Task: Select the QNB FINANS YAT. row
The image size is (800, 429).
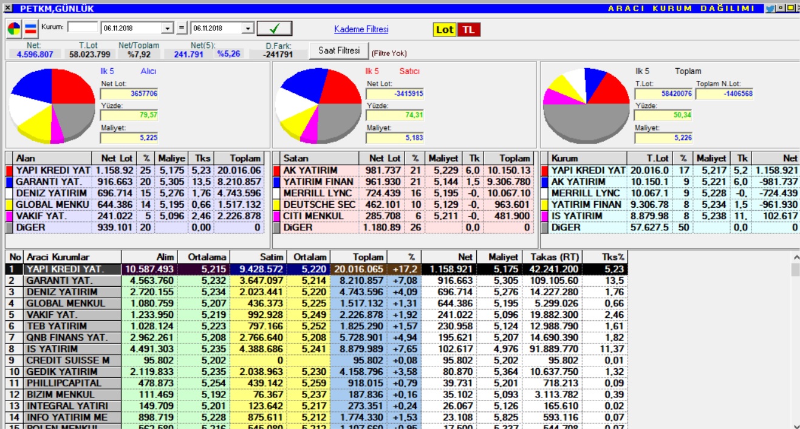Action: pyautogui.click(x=316, y=337)
